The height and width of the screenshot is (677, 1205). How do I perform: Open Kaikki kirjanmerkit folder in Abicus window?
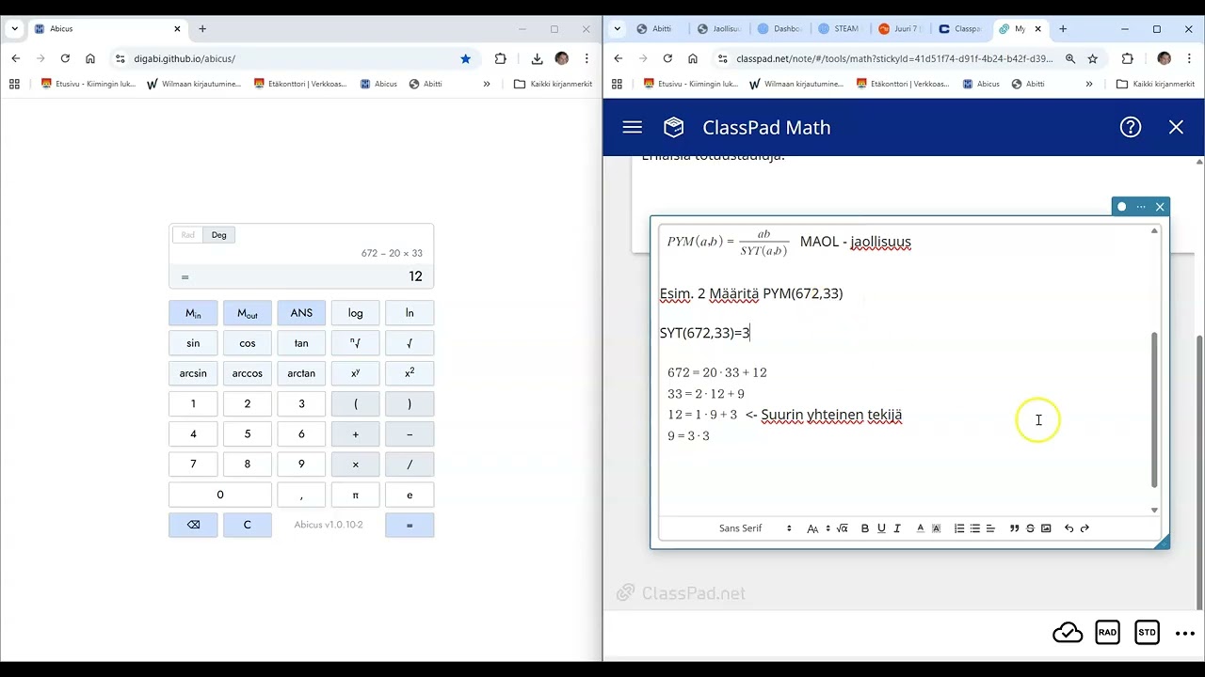pos(553,84)
